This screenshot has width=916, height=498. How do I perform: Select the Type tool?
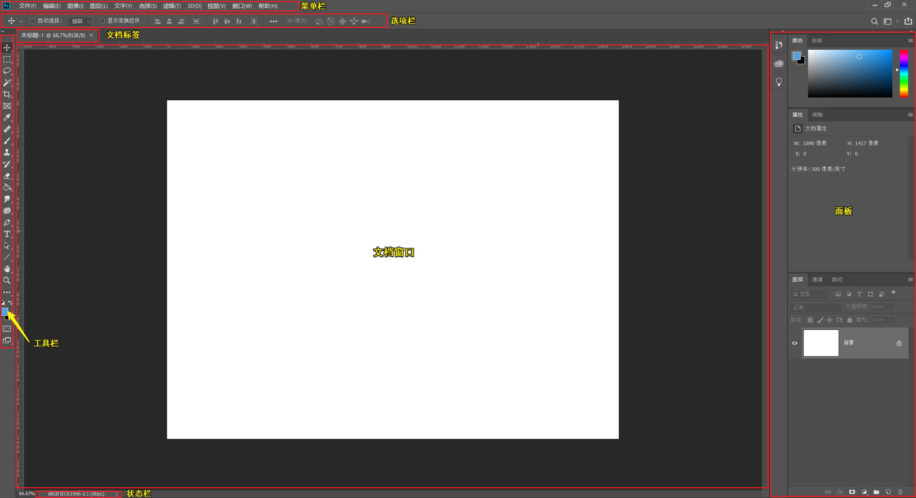click(x=7, y=234)
